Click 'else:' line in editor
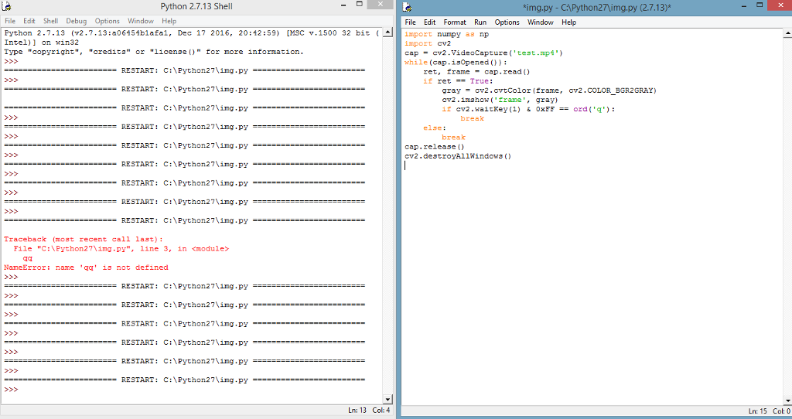This screenshot has height=419, width=792. point(435,128)
